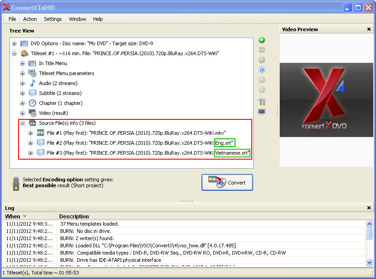This screenshot has width=376, height=279.
Task: Click the ConvertXToDVD preview logo image
Action: (326, 100)
